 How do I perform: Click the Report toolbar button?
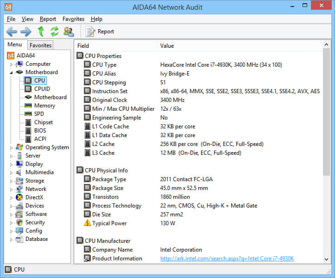(100, 32)
